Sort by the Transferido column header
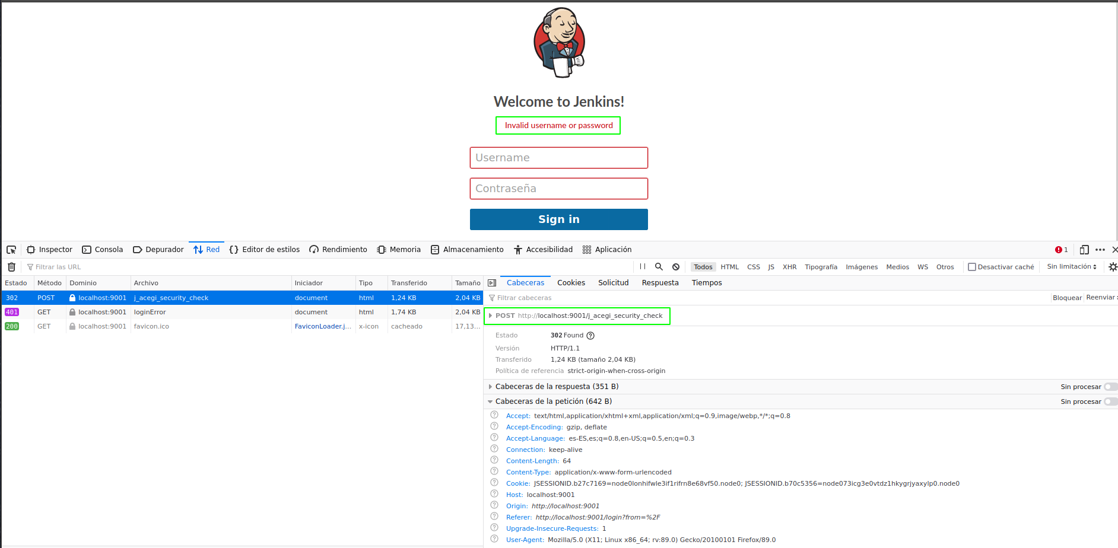The width and height of the screenshot is (1118, 548). coord(420,283)
